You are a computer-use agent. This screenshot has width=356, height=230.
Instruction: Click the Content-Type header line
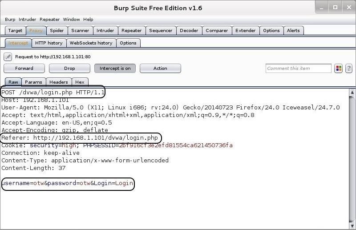[x=85, y=160]
